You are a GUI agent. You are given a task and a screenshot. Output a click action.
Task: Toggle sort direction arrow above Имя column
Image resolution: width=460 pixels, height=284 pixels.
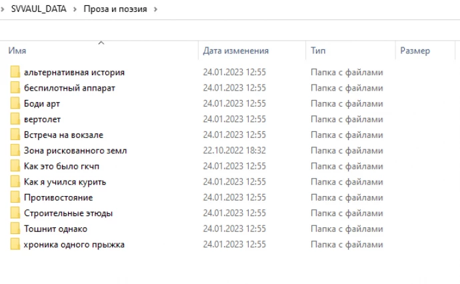pyautogui.click(x=101, y=43)
